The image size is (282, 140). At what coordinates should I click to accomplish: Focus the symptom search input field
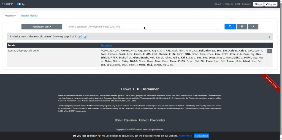[x=143, y=26]
